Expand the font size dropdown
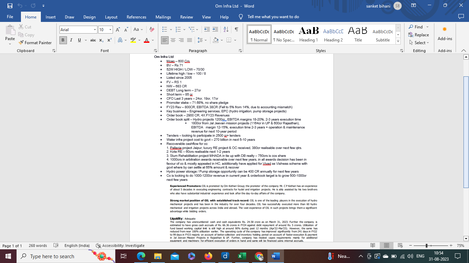469x263 pixels. [x=110, y=30]
